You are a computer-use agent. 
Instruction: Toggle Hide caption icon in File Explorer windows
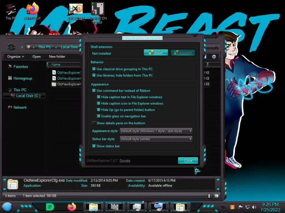pyautogui.click(x=99, y=103)
